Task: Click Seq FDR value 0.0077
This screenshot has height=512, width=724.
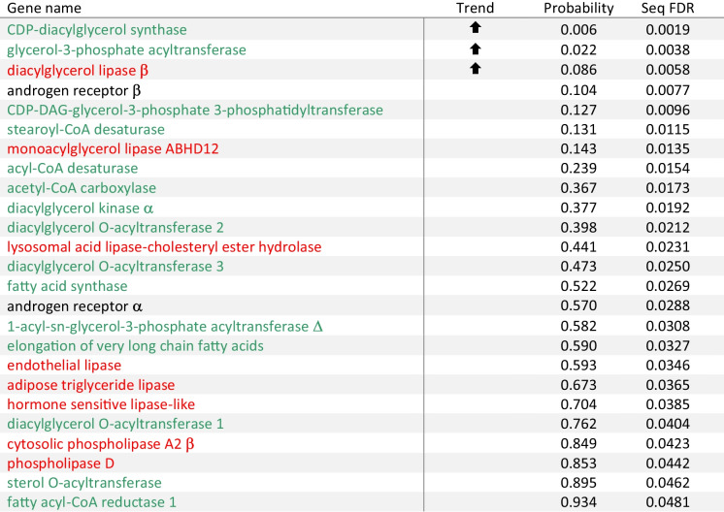Action: point(668,90)
